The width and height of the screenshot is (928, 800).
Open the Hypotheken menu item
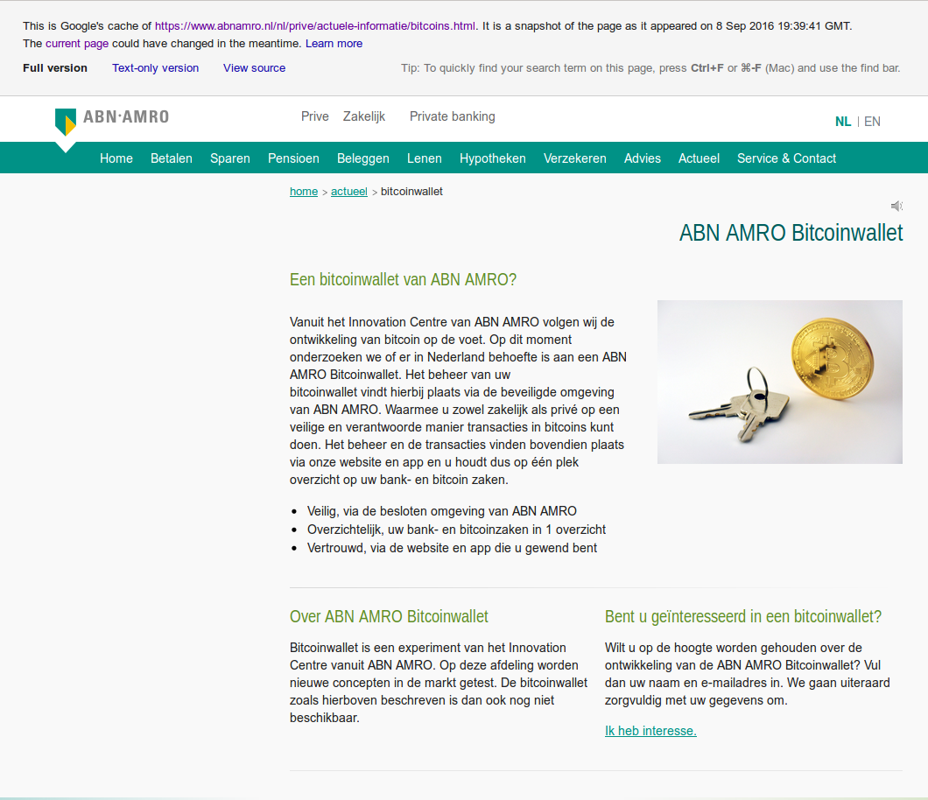[x=493, y=158]
